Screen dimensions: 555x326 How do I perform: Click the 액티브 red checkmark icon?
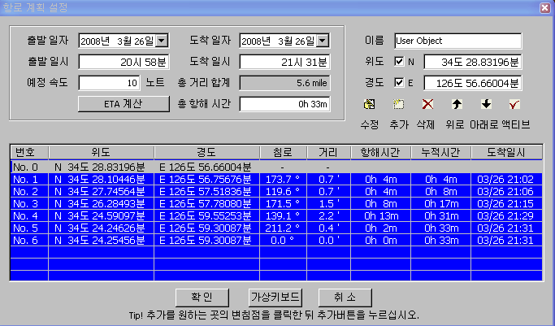(x=514, y=104)
